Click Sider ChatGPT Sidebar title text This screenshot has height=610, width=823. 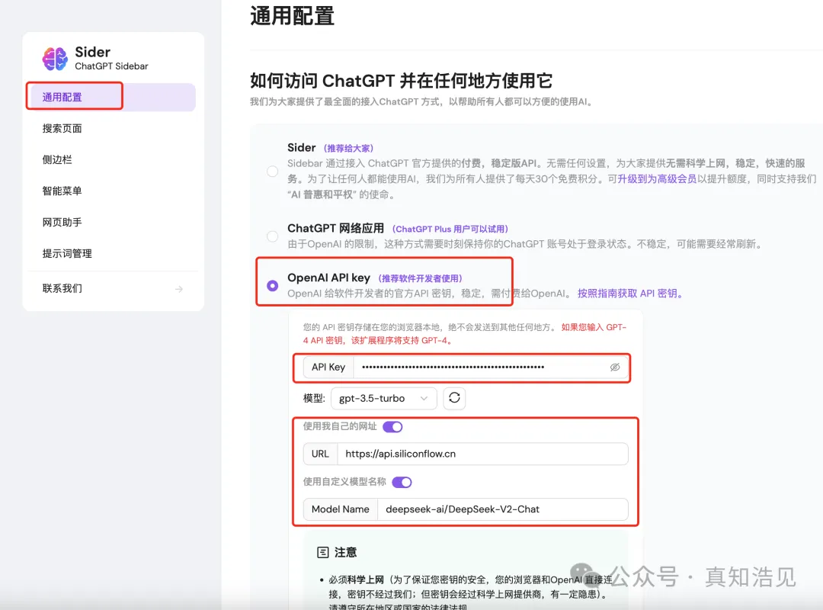[111, 58]
